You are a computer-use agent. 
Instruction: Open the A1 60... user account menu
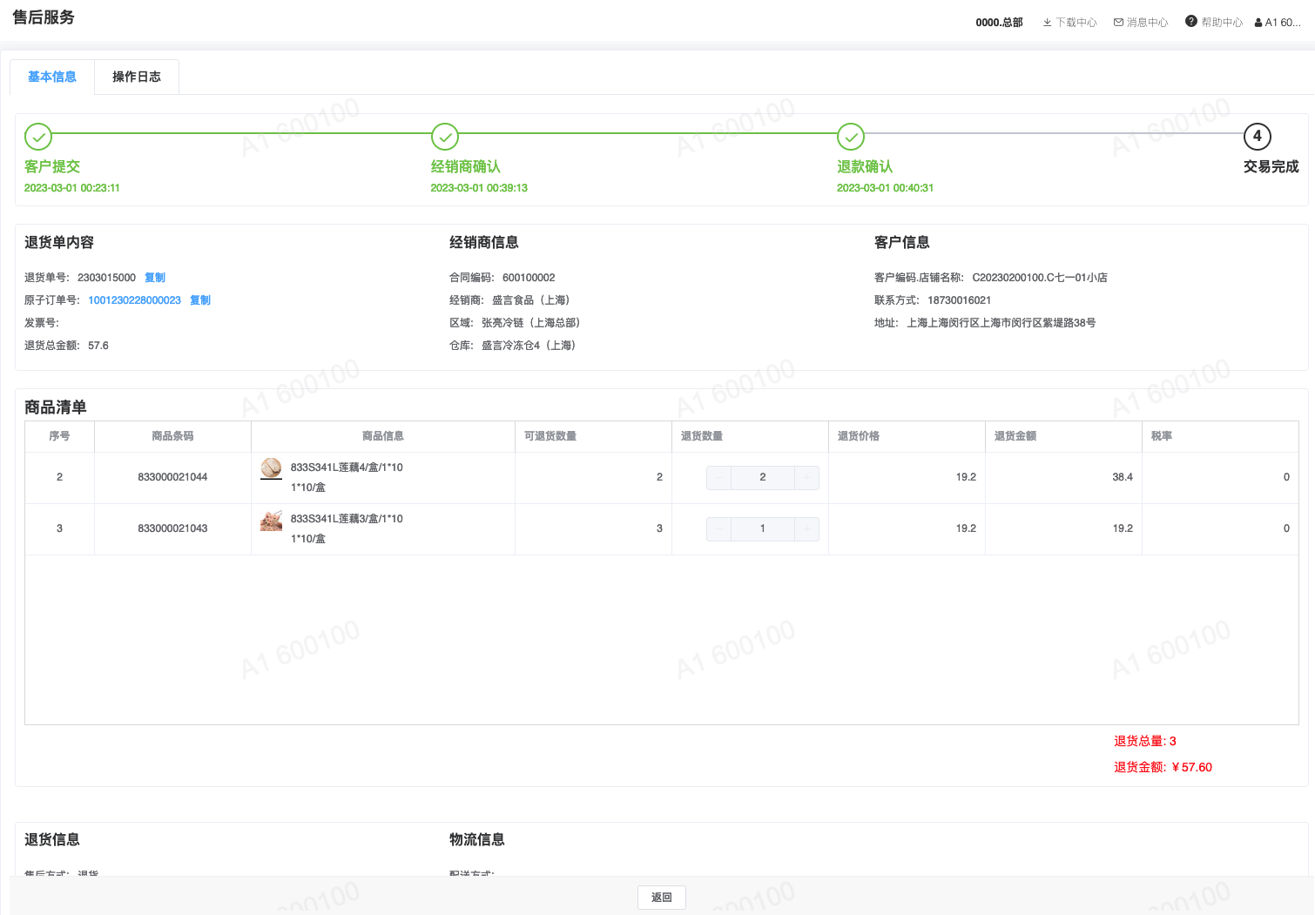(1278, 23)
